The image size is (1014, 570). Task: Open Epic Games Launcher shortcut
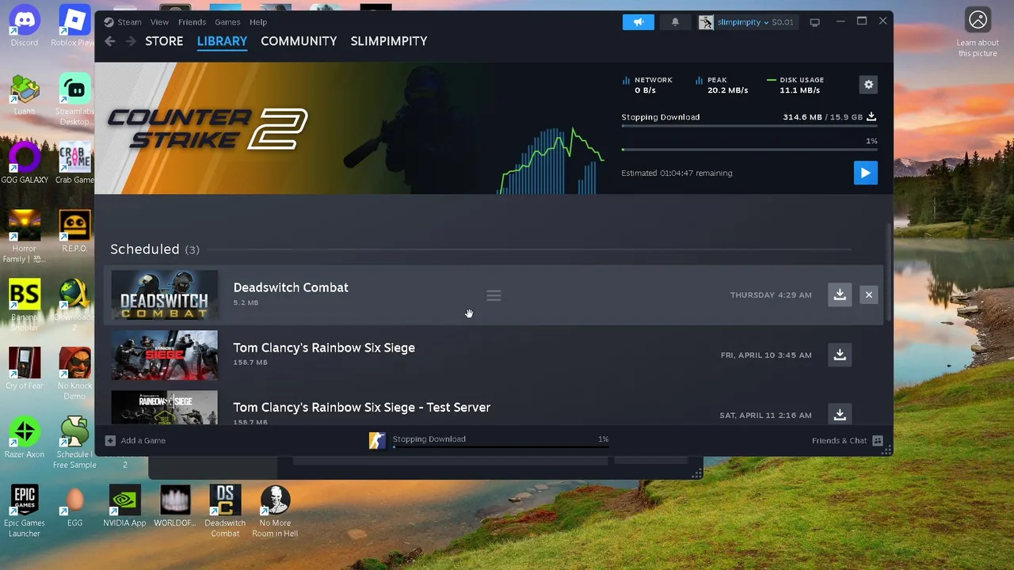[x=25, y=511]
